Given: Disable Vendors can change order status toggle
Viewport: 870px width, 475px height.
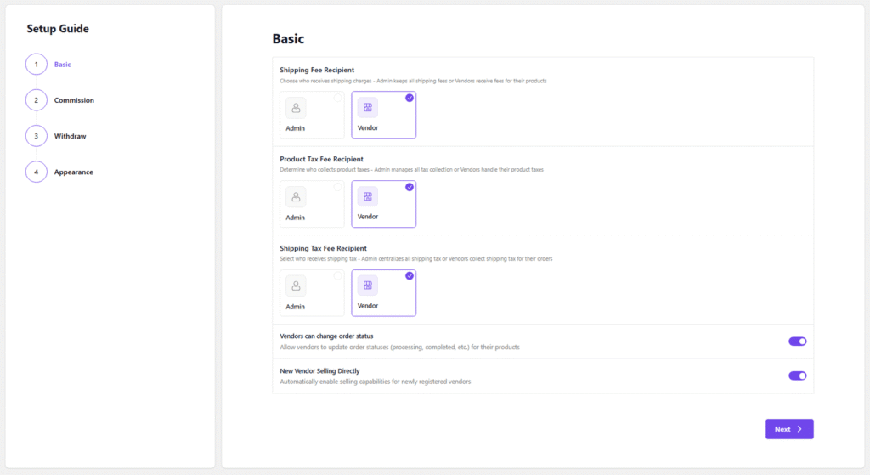Looking at the screenshot, I should tap(797, 342).
